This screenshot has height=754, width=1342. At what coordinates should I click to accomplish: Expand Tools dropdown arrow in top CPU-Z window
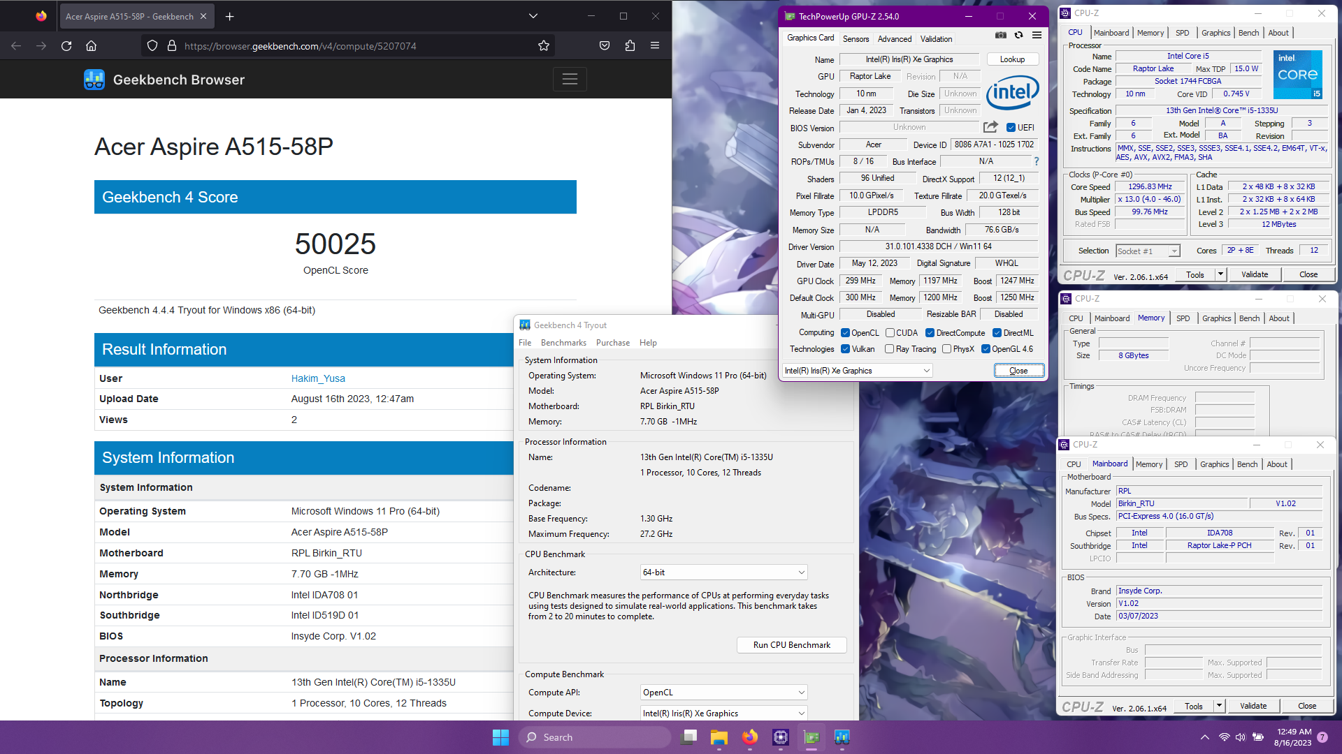click(1220, 275)
